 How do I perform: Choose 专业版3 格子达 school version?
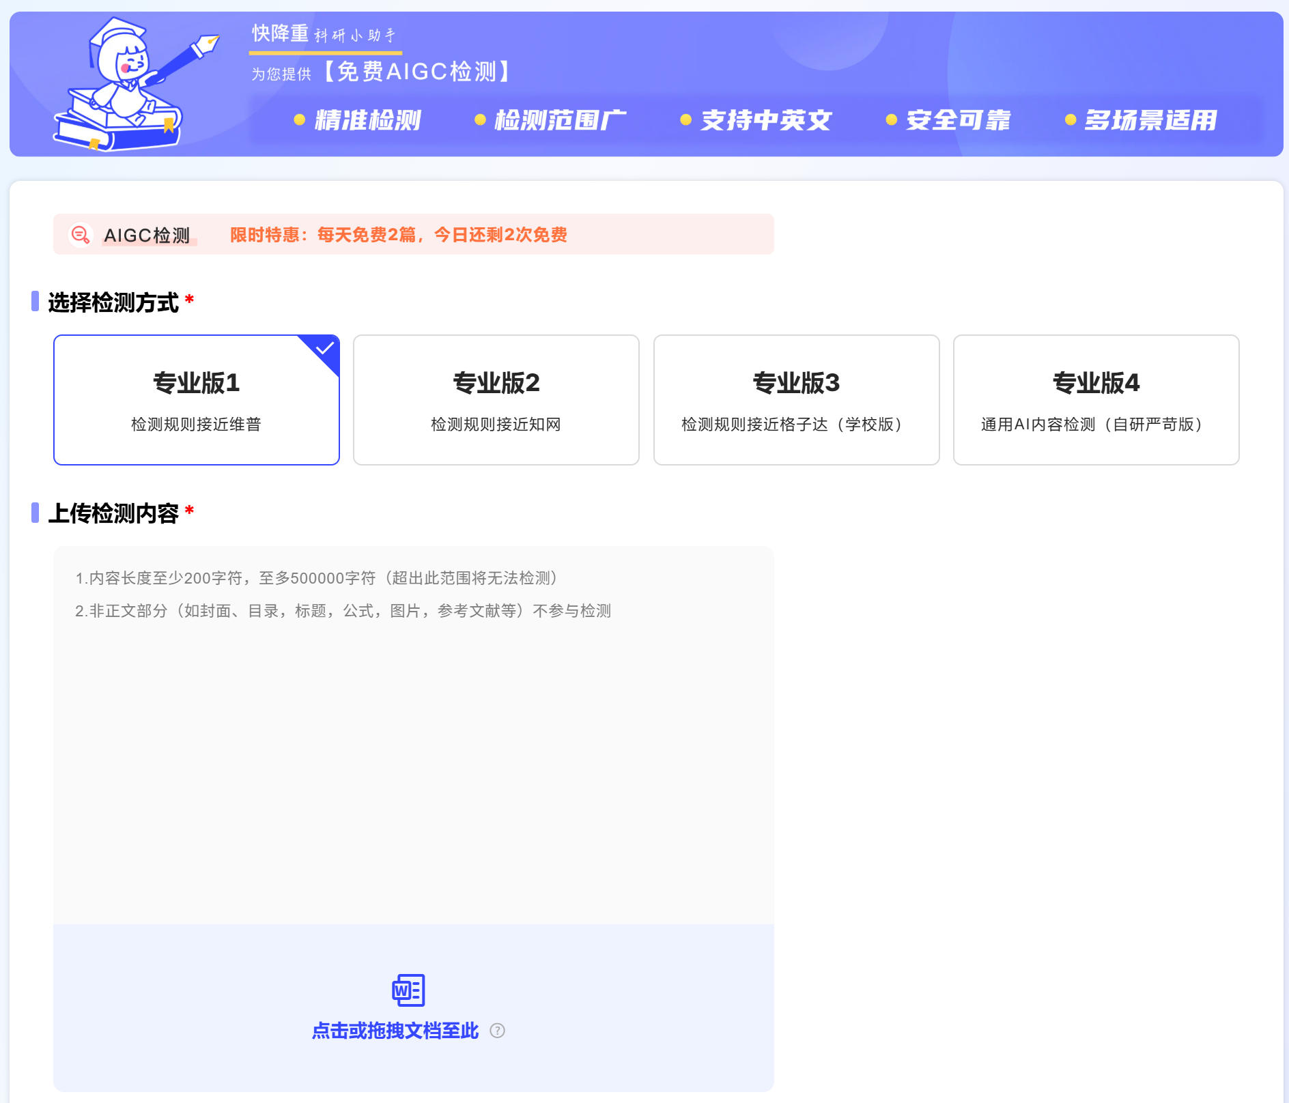pos(796,400)
